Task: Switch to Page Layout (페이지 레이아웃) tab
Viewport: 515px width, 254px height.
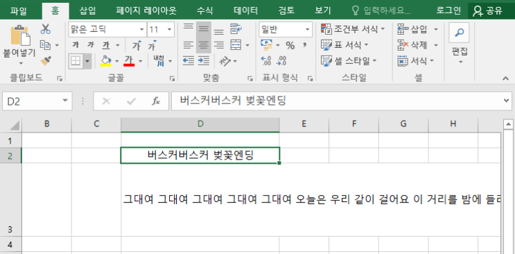Action: 146,10
